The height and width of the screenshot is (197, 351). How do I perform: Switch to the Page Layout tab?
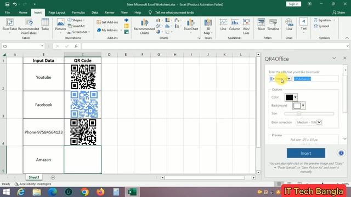coord(57,13)
